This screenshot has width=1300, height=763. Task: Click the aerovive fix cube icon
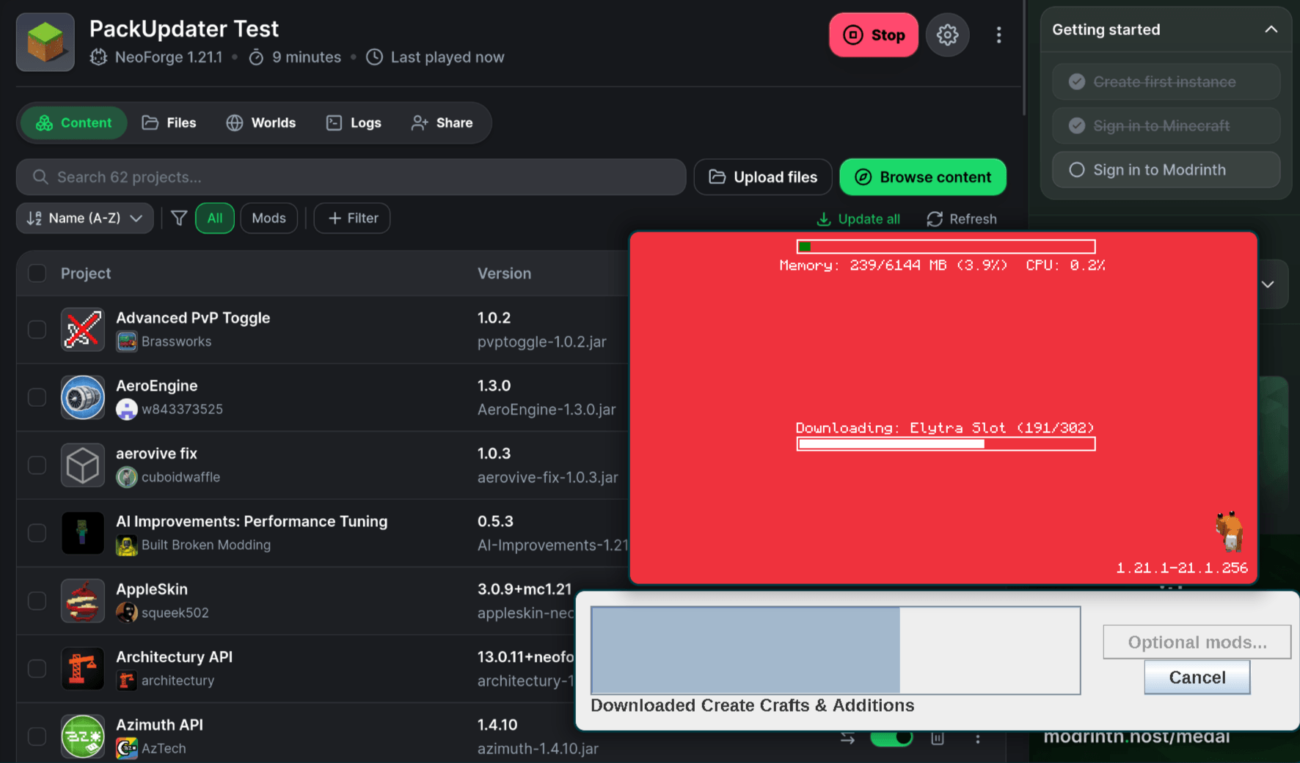pyautogui.click(x=82, y=465)
